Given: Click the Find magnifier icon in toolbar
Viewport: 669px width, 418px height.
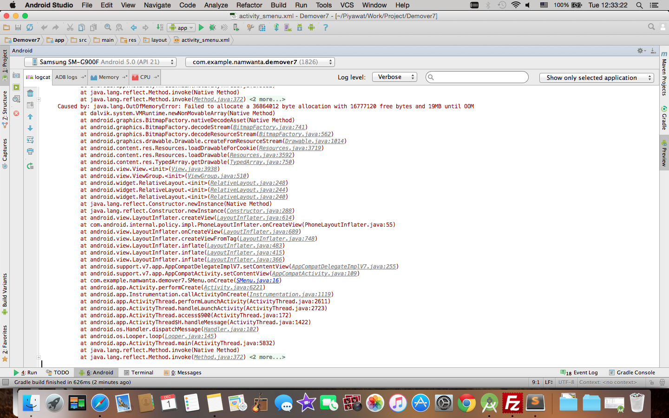Looking at the screenshot, I should [108, 27].
